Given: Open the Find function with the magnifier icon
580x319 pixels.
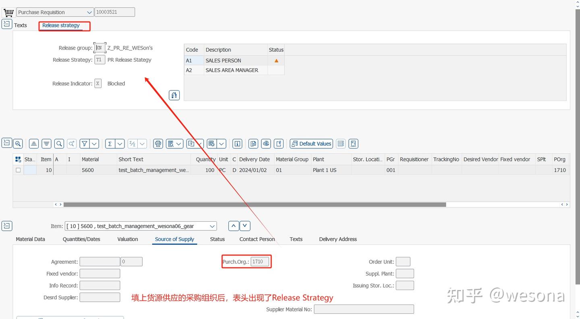Looking at the screenshot, I should [59, 144].
